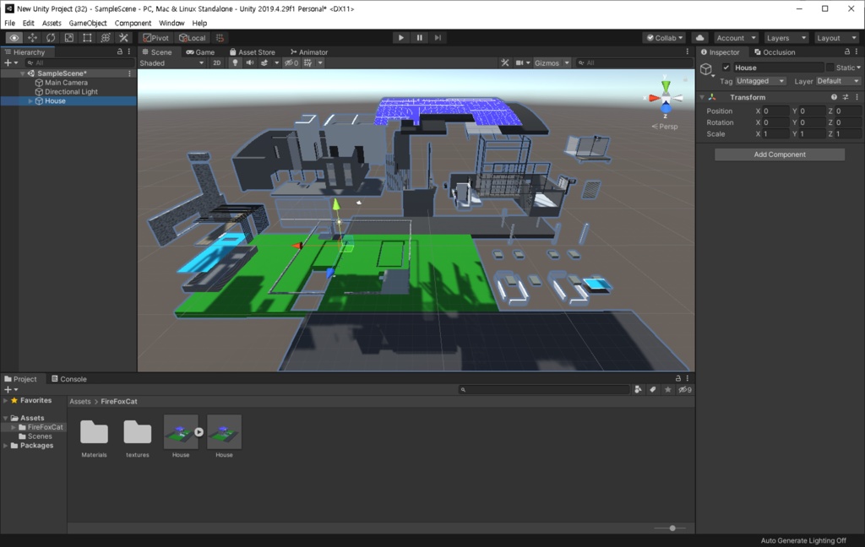Open the Custom Editor Tools icon
865x547 pixels.
click(x=122, y=37)
